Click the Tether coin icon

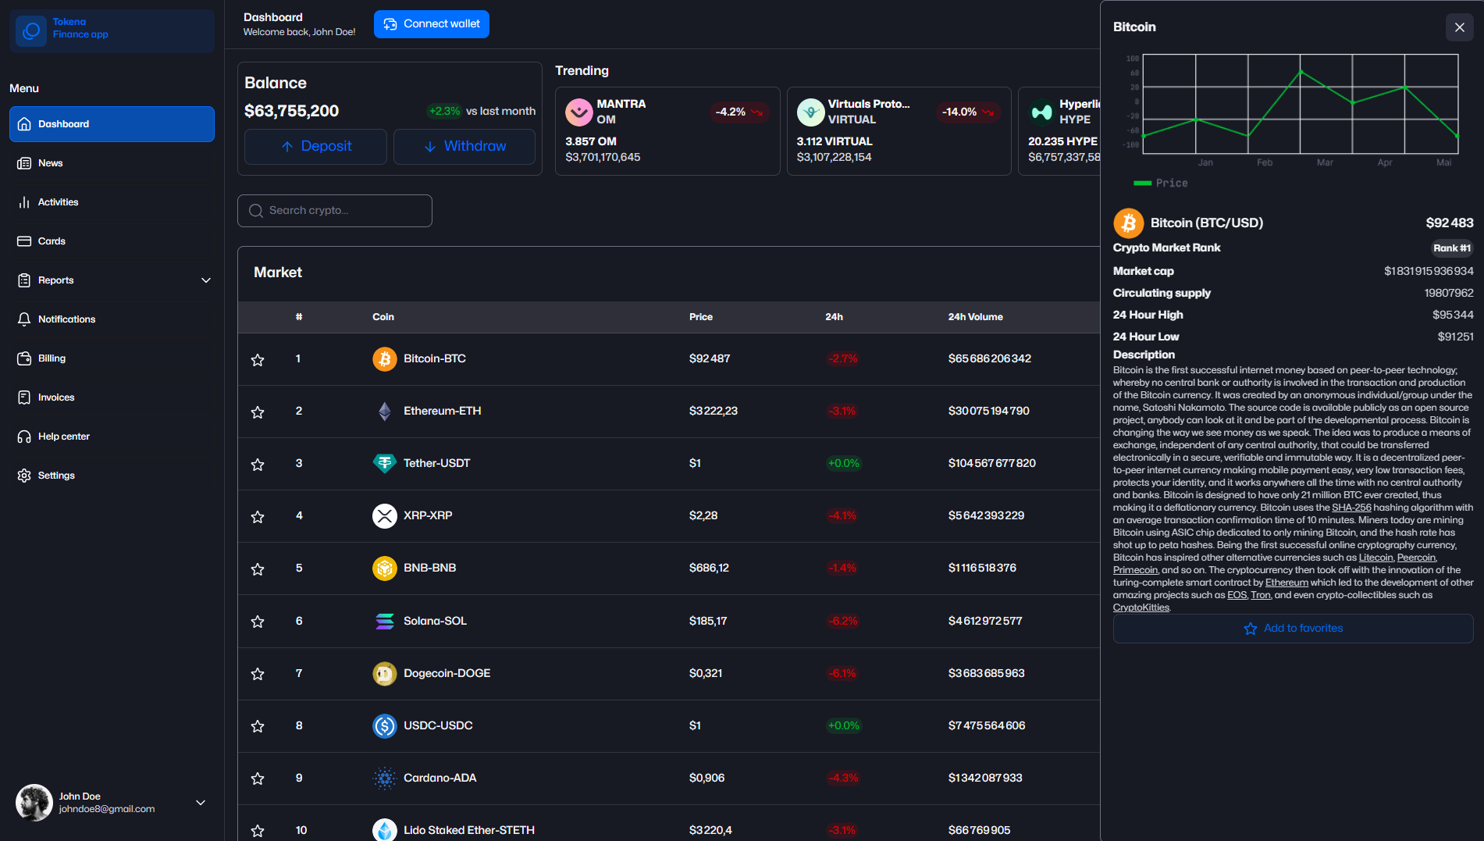click(x=385, y=464)
